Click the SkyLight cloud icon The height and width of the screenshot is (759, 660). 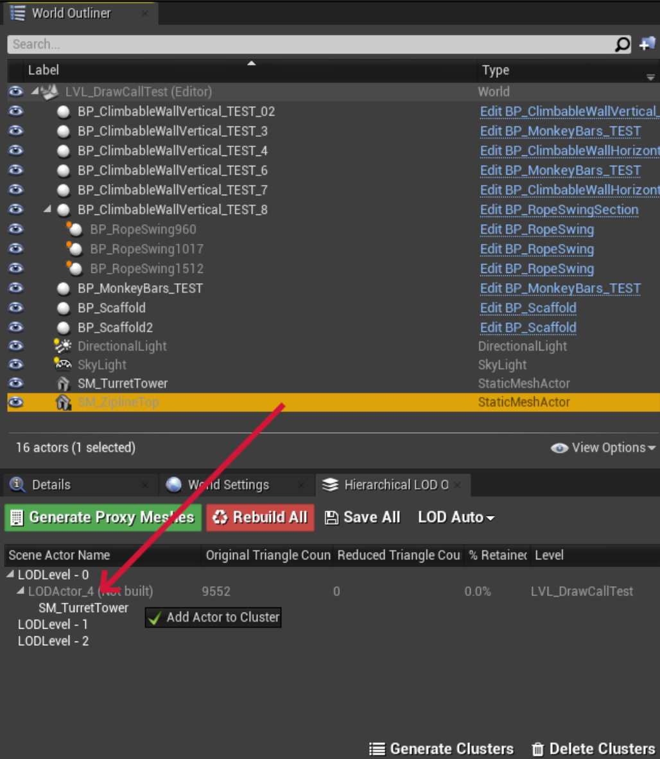[62, 364]
